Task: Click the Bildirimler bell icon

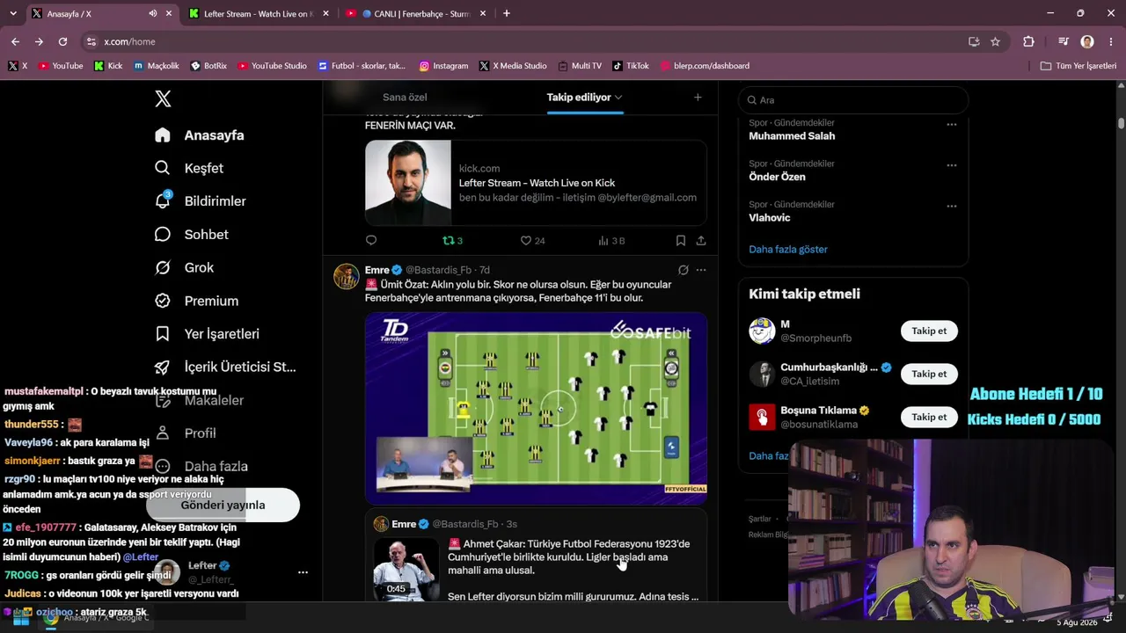Action: 163,201
